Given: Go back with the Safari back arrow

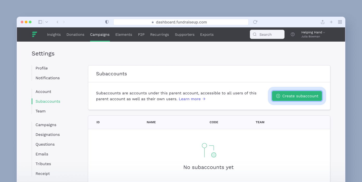Looking at the screenshot, I should tap(57, 22).
